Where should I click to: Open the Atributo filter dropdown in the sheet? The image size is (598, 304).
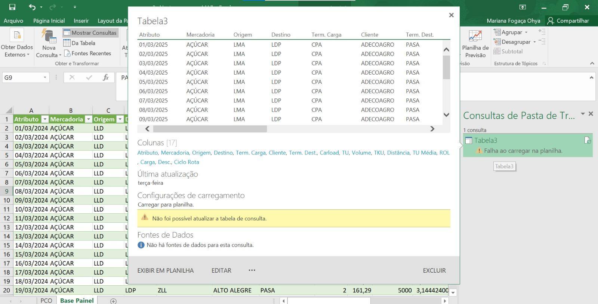(45, 119)
